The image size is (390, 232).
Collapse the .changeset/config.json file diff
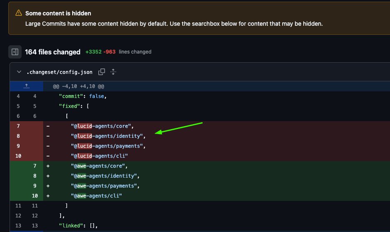(19, 72)
